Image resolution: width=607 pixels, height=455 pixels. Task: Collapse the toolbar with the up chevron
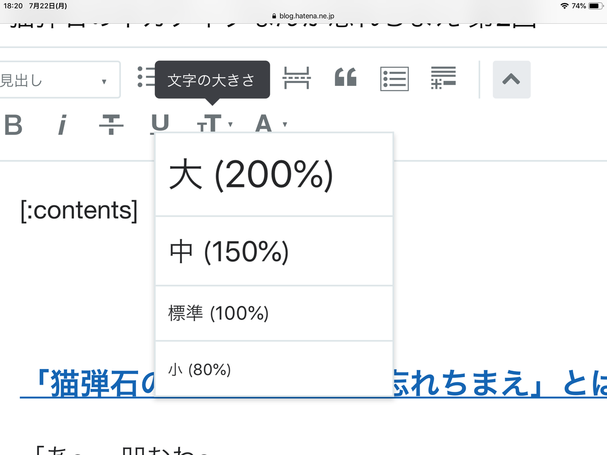(511, 79)
